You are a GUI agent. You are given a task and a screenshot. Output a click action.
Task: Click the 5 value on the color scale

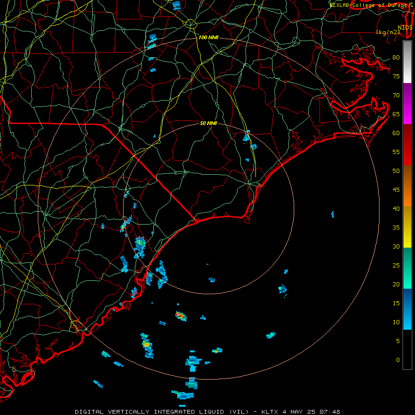[x=398, y=341]
